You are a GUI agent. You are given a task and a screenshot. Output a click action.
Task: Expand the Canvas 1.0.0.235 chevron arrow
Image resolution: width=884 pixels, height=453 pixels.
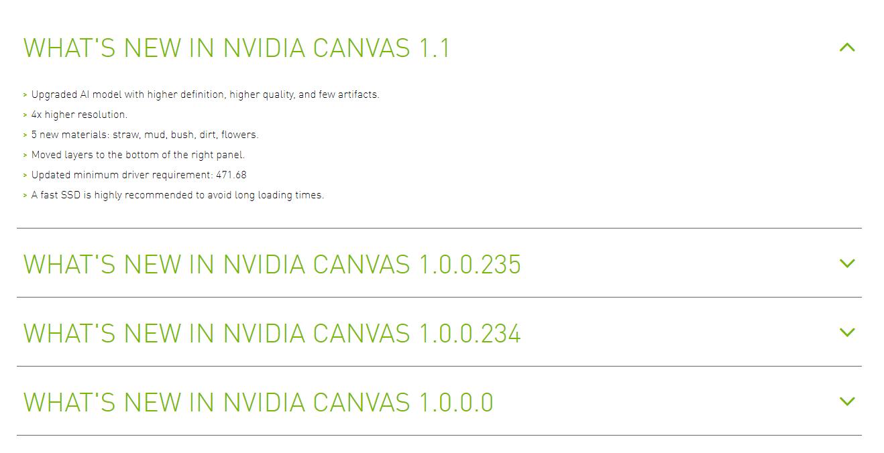click(847, 263)
